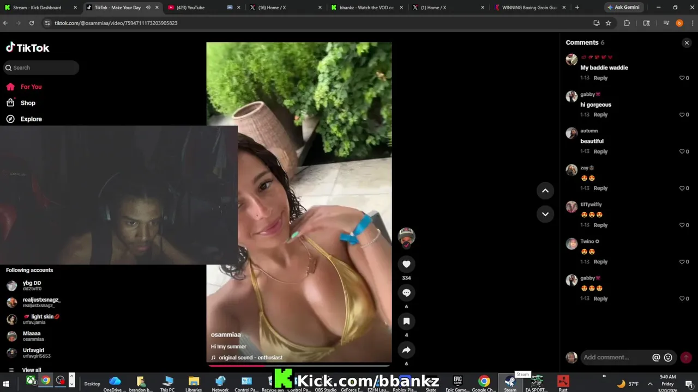Switch to WINNING Boxing Groin Guard tab
698x392 pixels.
coord(530,8)
